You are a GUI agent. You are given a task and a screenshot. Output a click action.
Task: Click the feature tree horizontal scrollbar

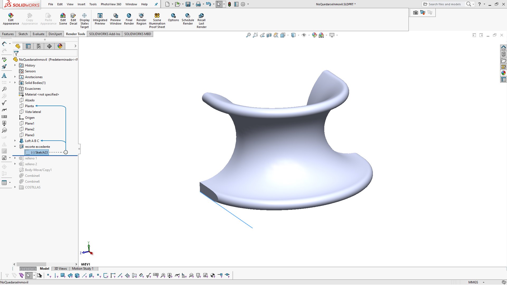[x=31, y=264]
